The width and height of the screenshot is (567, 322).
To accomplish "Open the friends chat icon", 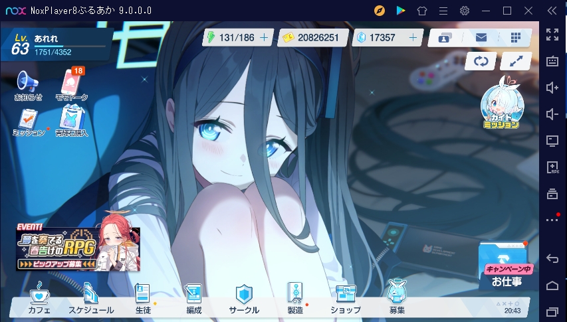I will (x=444, y=38).
